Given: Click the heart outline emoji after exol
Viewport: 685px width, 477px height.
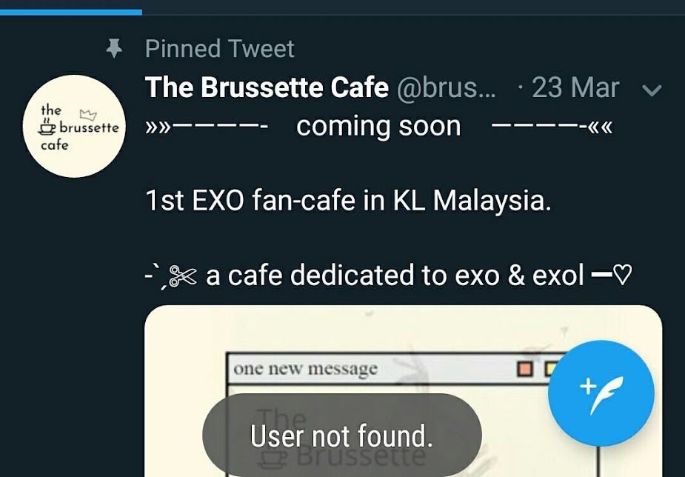Looking at the screenshot, I should click(623, 276).
